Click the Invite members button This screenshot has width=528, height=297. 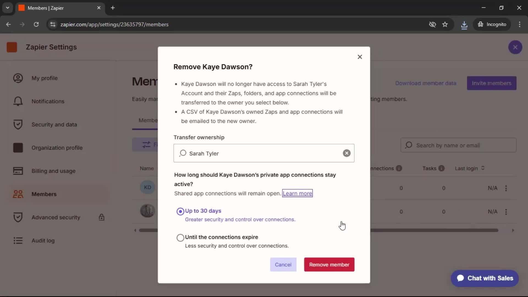point(491,83)
